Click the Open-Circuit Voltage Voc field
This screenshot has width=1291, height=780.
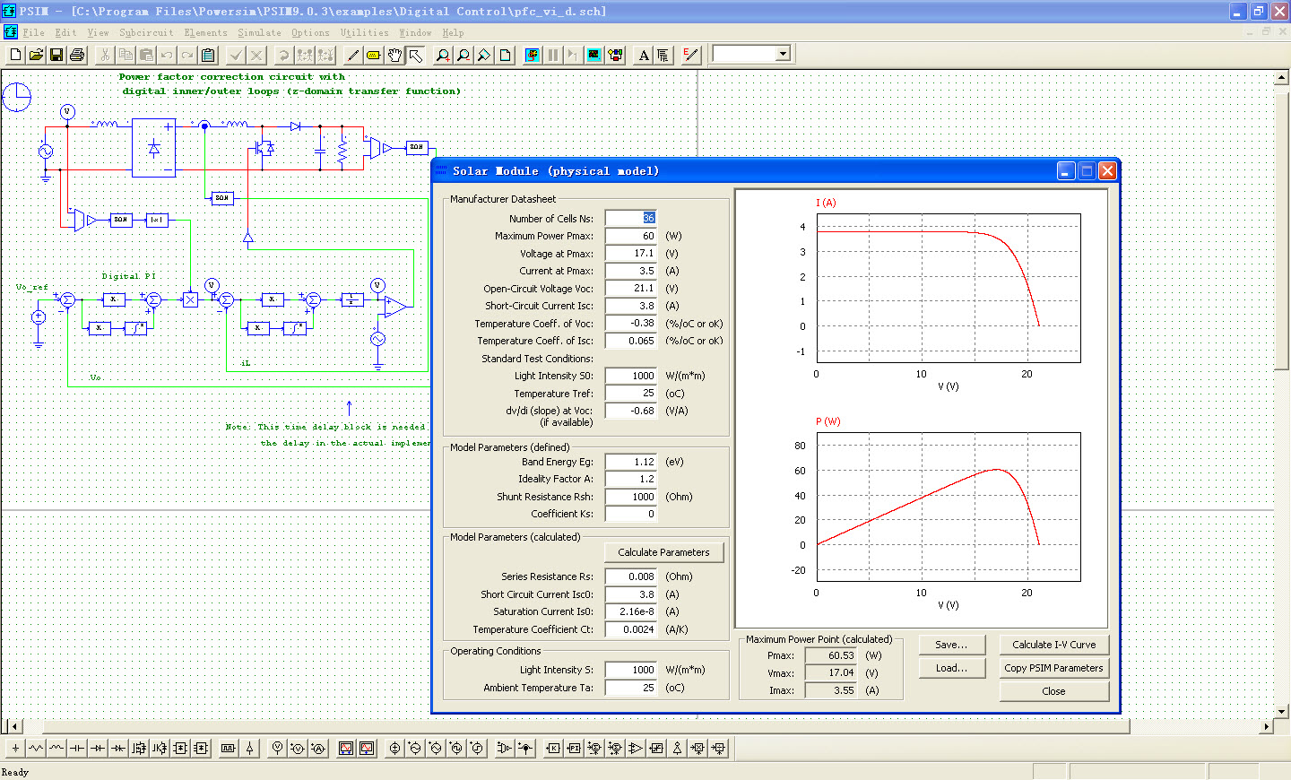coord(631,288)
